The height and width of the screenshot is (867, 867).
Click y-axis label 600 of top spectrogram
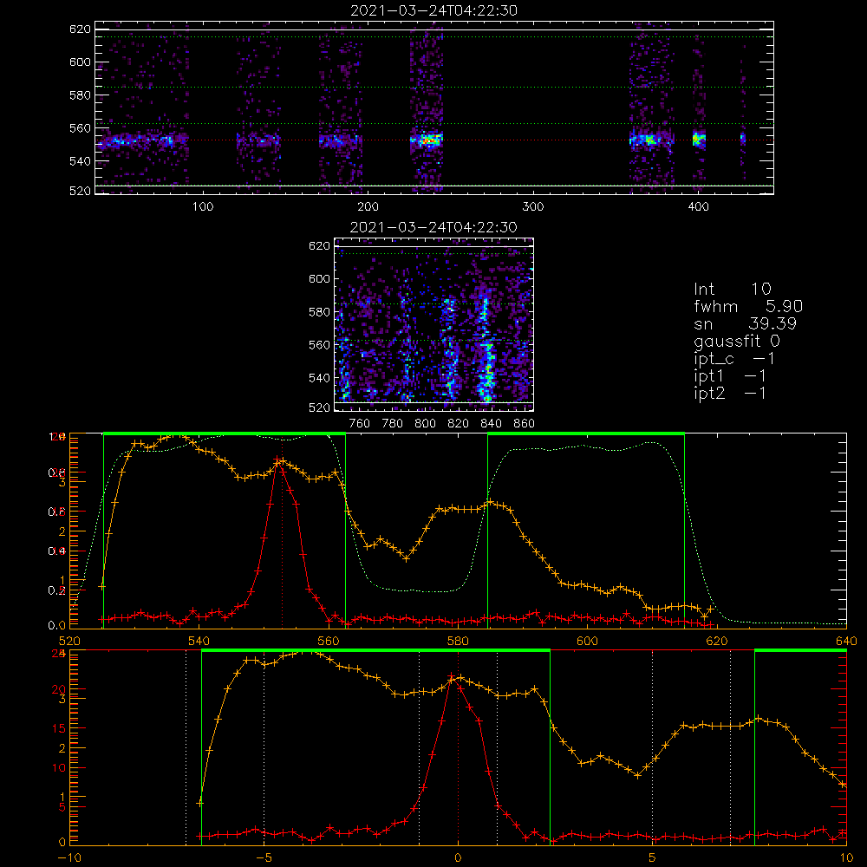point(80,62)
